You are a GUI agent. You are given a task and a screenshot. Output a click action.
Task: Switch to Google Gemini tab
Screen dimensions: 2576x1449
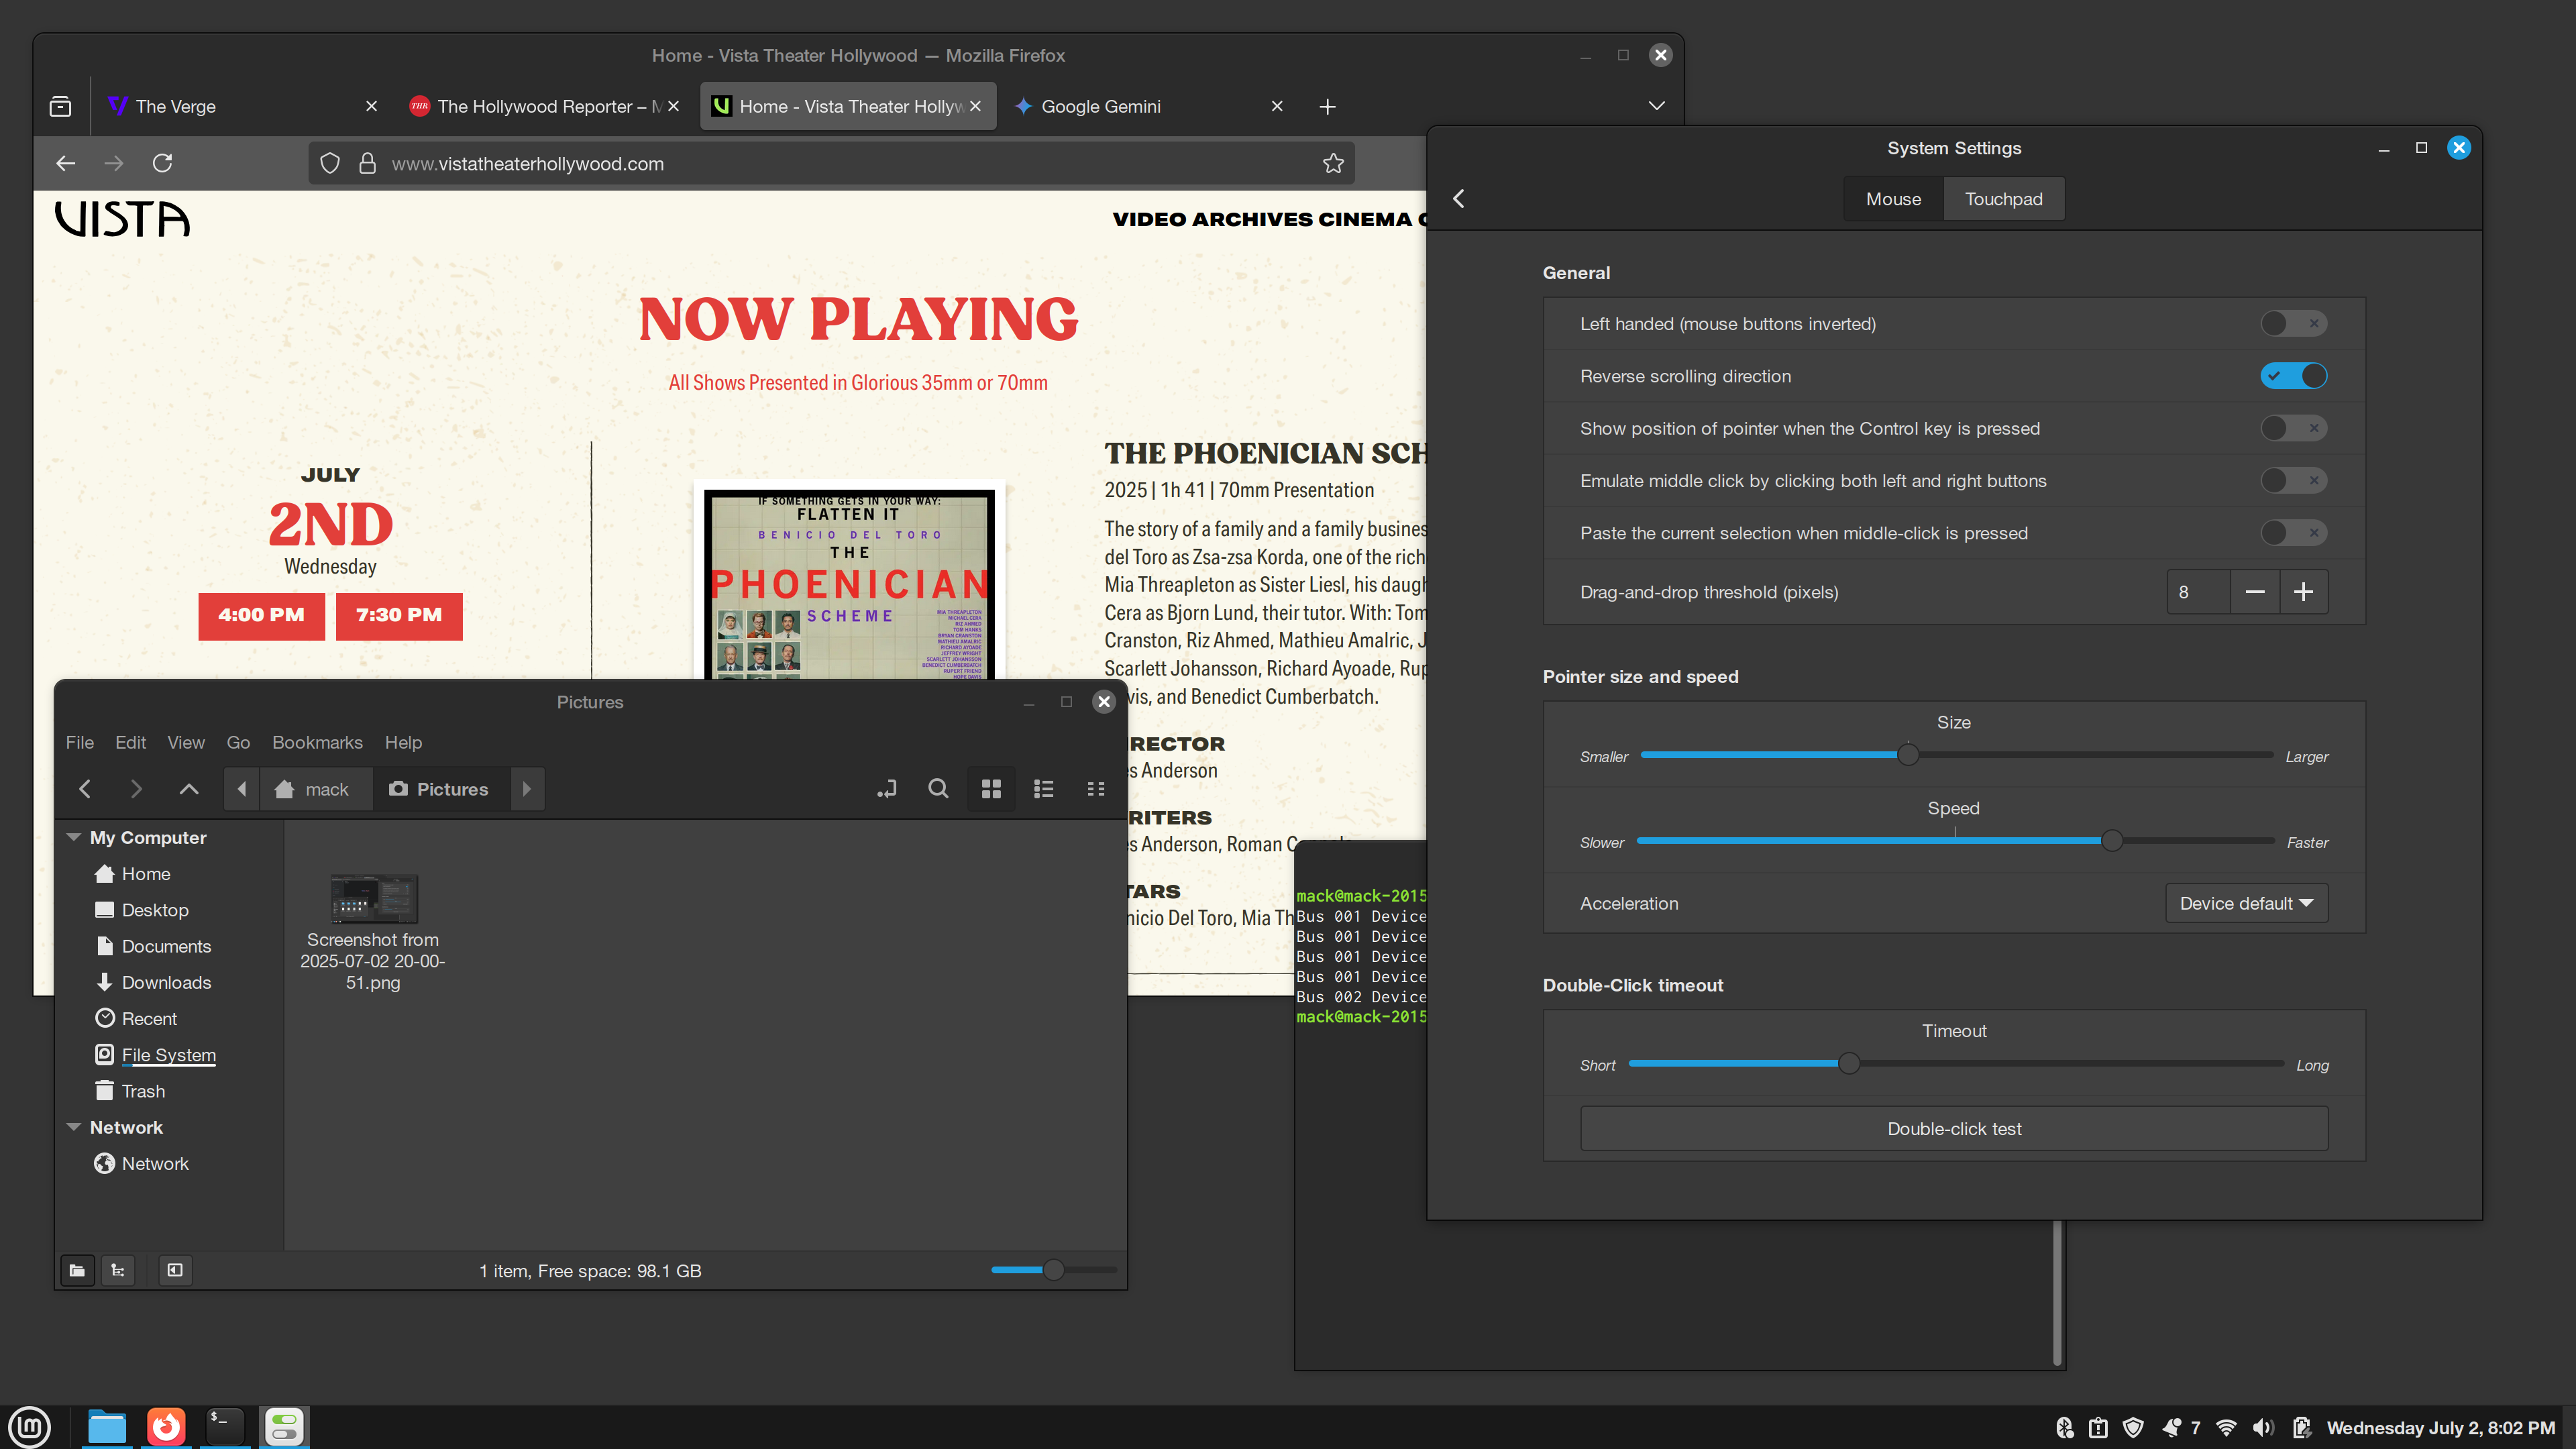pos(1148,106)
